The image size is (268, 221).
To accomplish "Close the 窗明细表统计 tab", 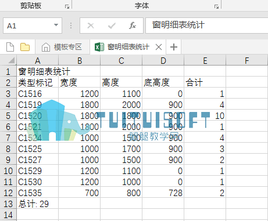I will pyautogui.click(x=159, y=47).
